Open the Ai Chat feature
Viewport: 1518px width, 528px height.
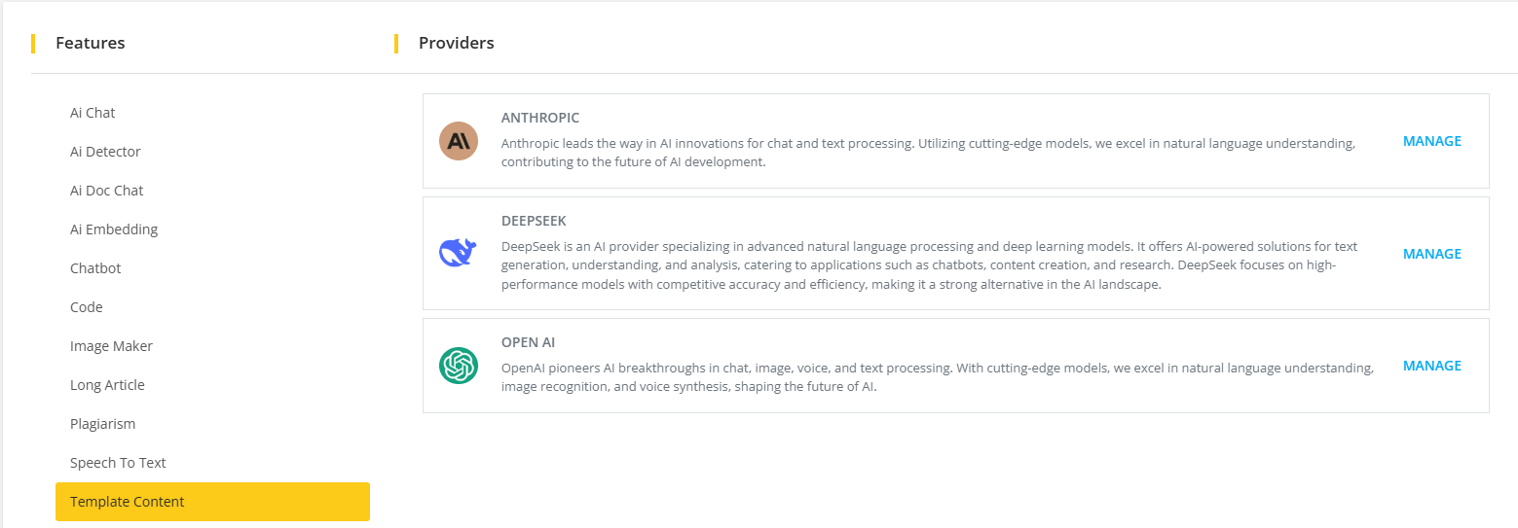click(x=93, y=113)
